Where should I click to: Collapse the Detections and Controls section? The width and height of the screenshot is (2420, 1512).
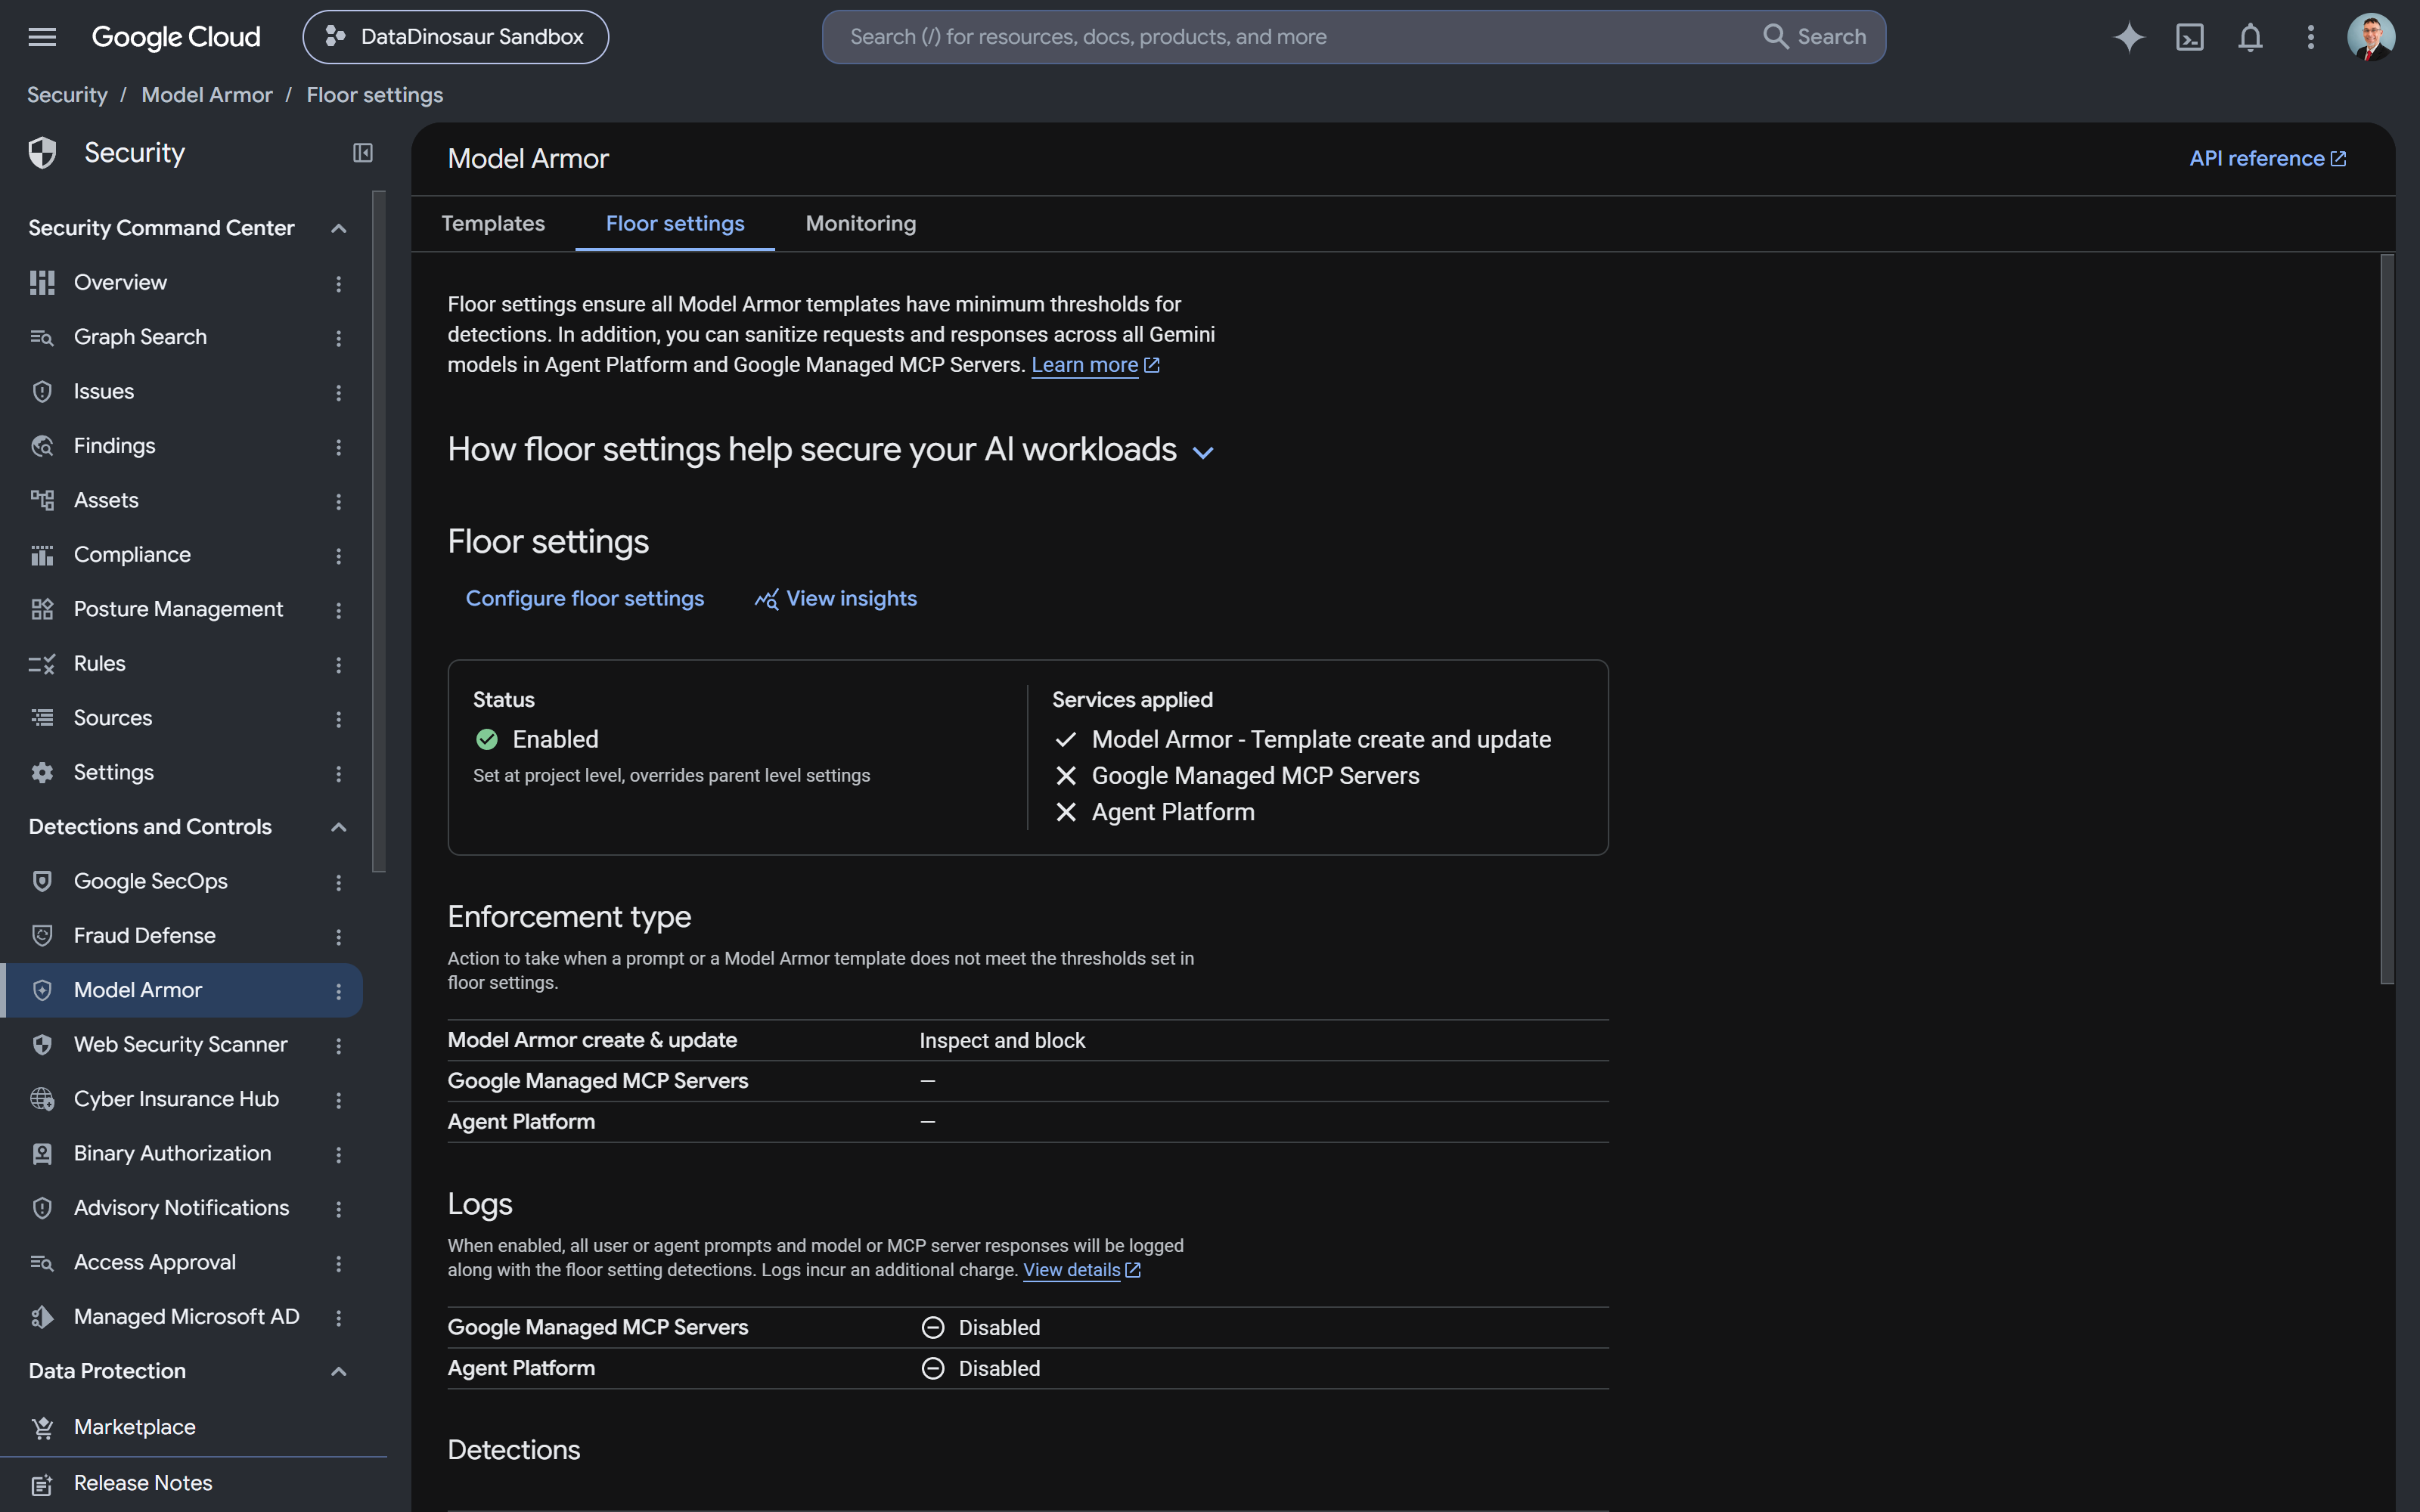click(338, 827)
